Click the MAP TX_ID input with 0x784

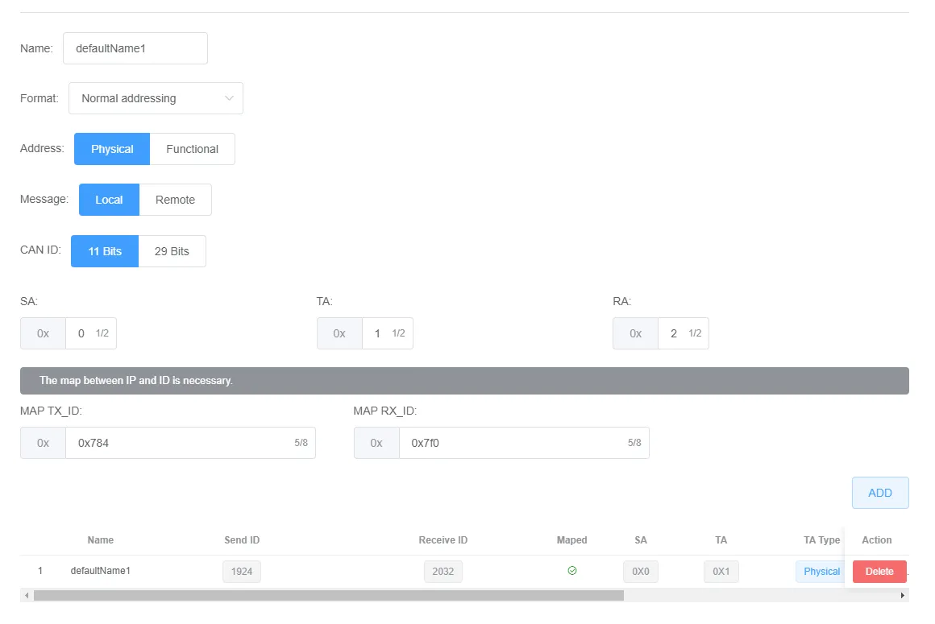tap(190, 443)
